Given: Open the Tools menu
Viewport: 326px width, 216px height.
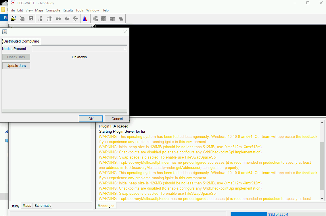Looking at the screenshot, I should [80, 10].
